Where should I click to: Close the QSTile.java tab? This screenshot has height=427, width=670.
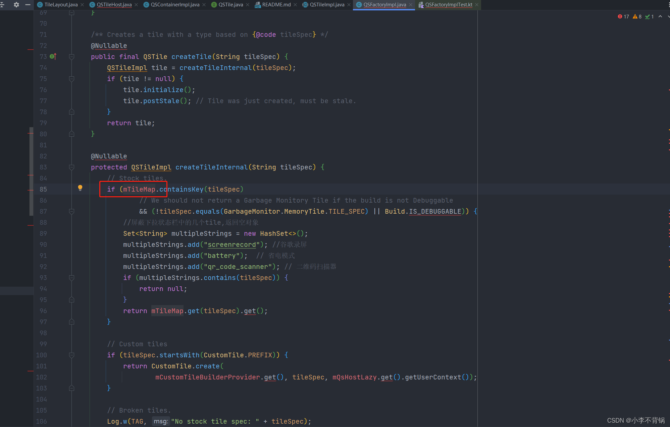coord(248,5)
